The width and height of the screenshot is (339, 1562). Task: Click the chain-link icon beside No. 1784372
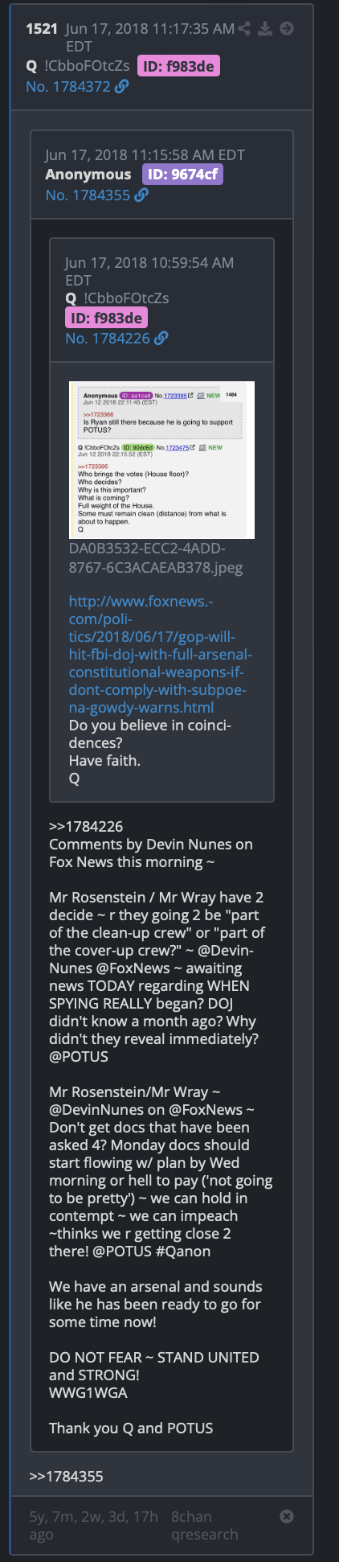click(122, 87)
